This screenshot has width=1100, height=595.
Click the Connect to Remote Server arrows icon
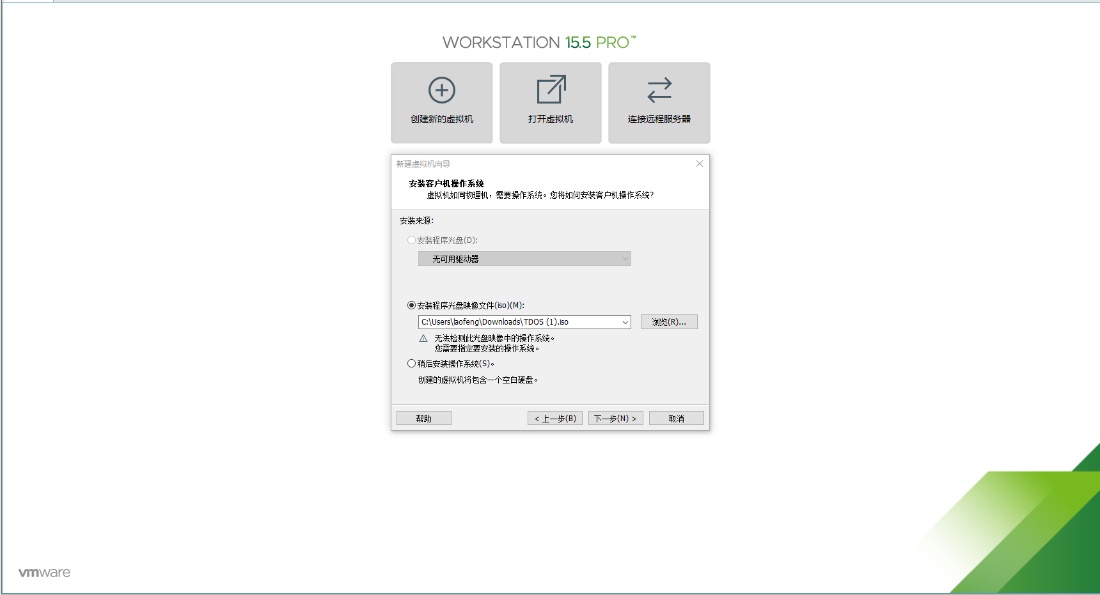pyautogui.click(x=659, y=90)
